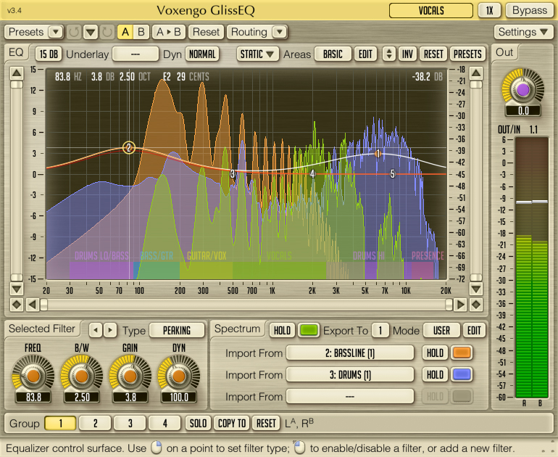Image resolution: width=558 pixels, height=457 pixels.
Task: Select filter point 1 on the curve
Action: 378,154
